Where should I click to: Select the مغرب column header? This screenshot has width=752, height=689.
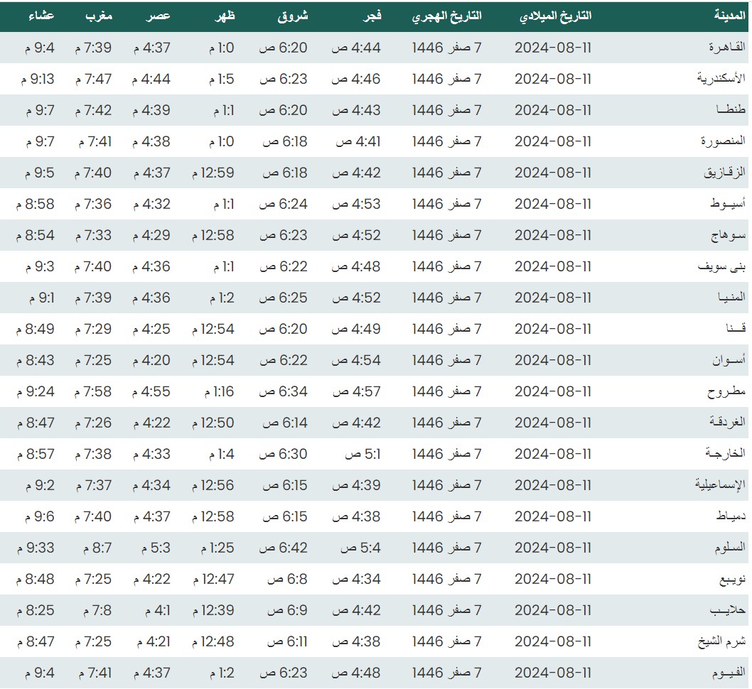pos(98,16)
